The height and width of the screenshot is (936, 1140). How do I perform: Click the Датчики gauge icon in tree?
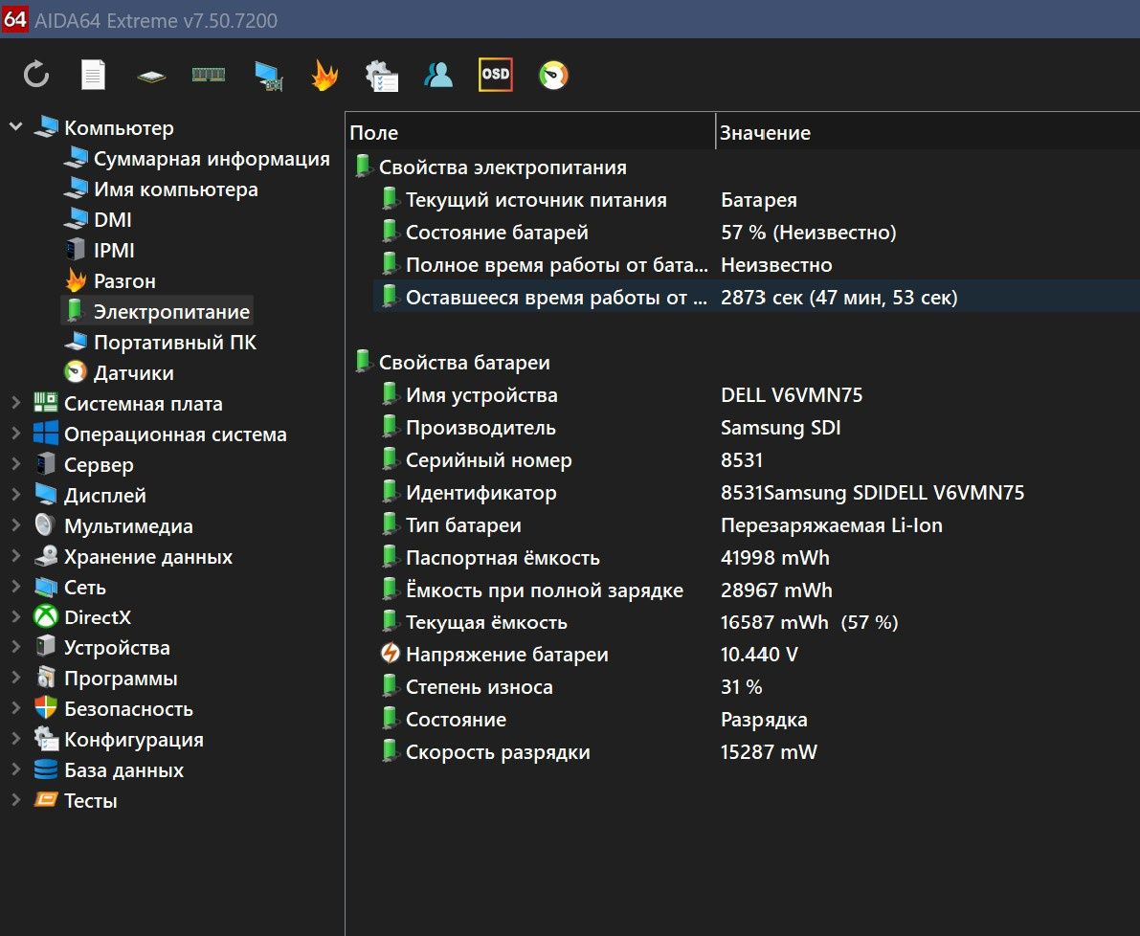point(76,372)
